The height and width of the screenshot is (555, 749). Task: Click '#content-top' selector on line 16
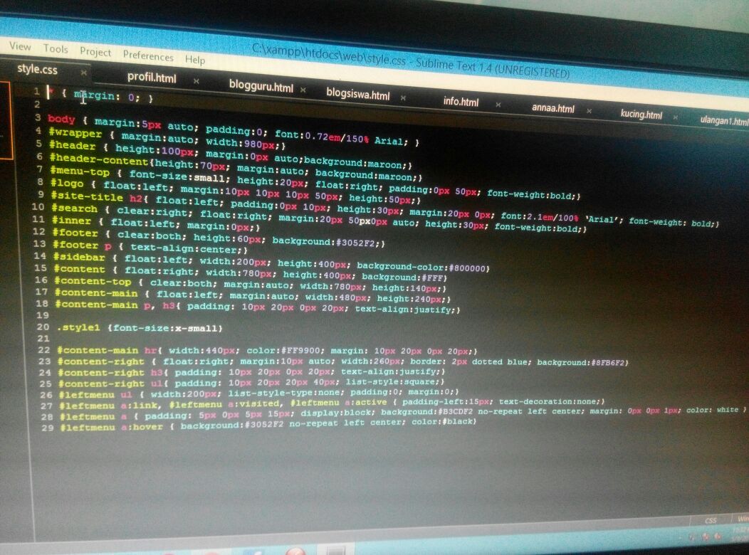pyautogui.click(x=93, y=282)
